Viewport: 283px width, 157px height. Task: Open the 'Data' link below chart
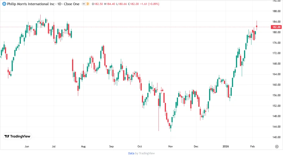[x=131, y=154]
